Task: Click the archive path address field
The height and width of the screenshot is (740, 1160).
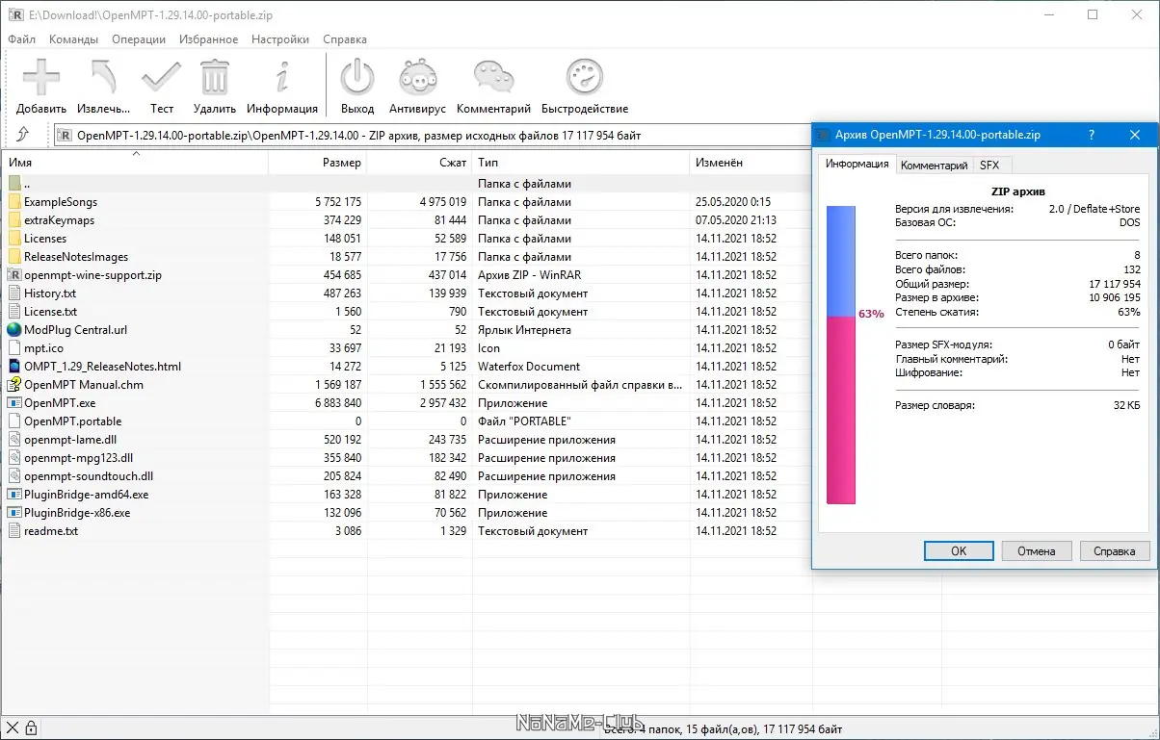Action: tap(431, 136)
